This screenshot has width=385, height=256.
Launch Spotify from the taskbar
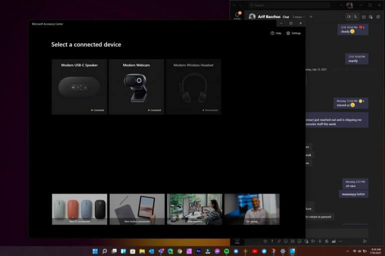point(227,251)
